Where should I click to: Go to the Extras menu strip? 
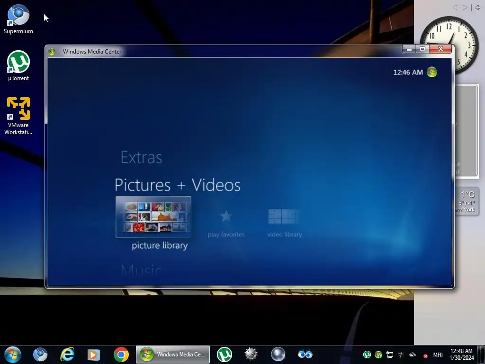tap(141, 157)
